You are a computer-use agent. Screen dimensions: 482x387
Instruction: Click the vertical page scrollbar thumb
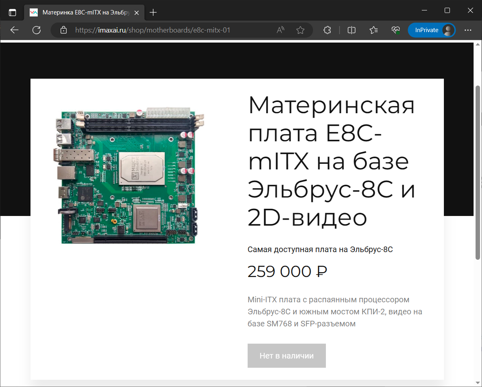(x=478, y=172)
